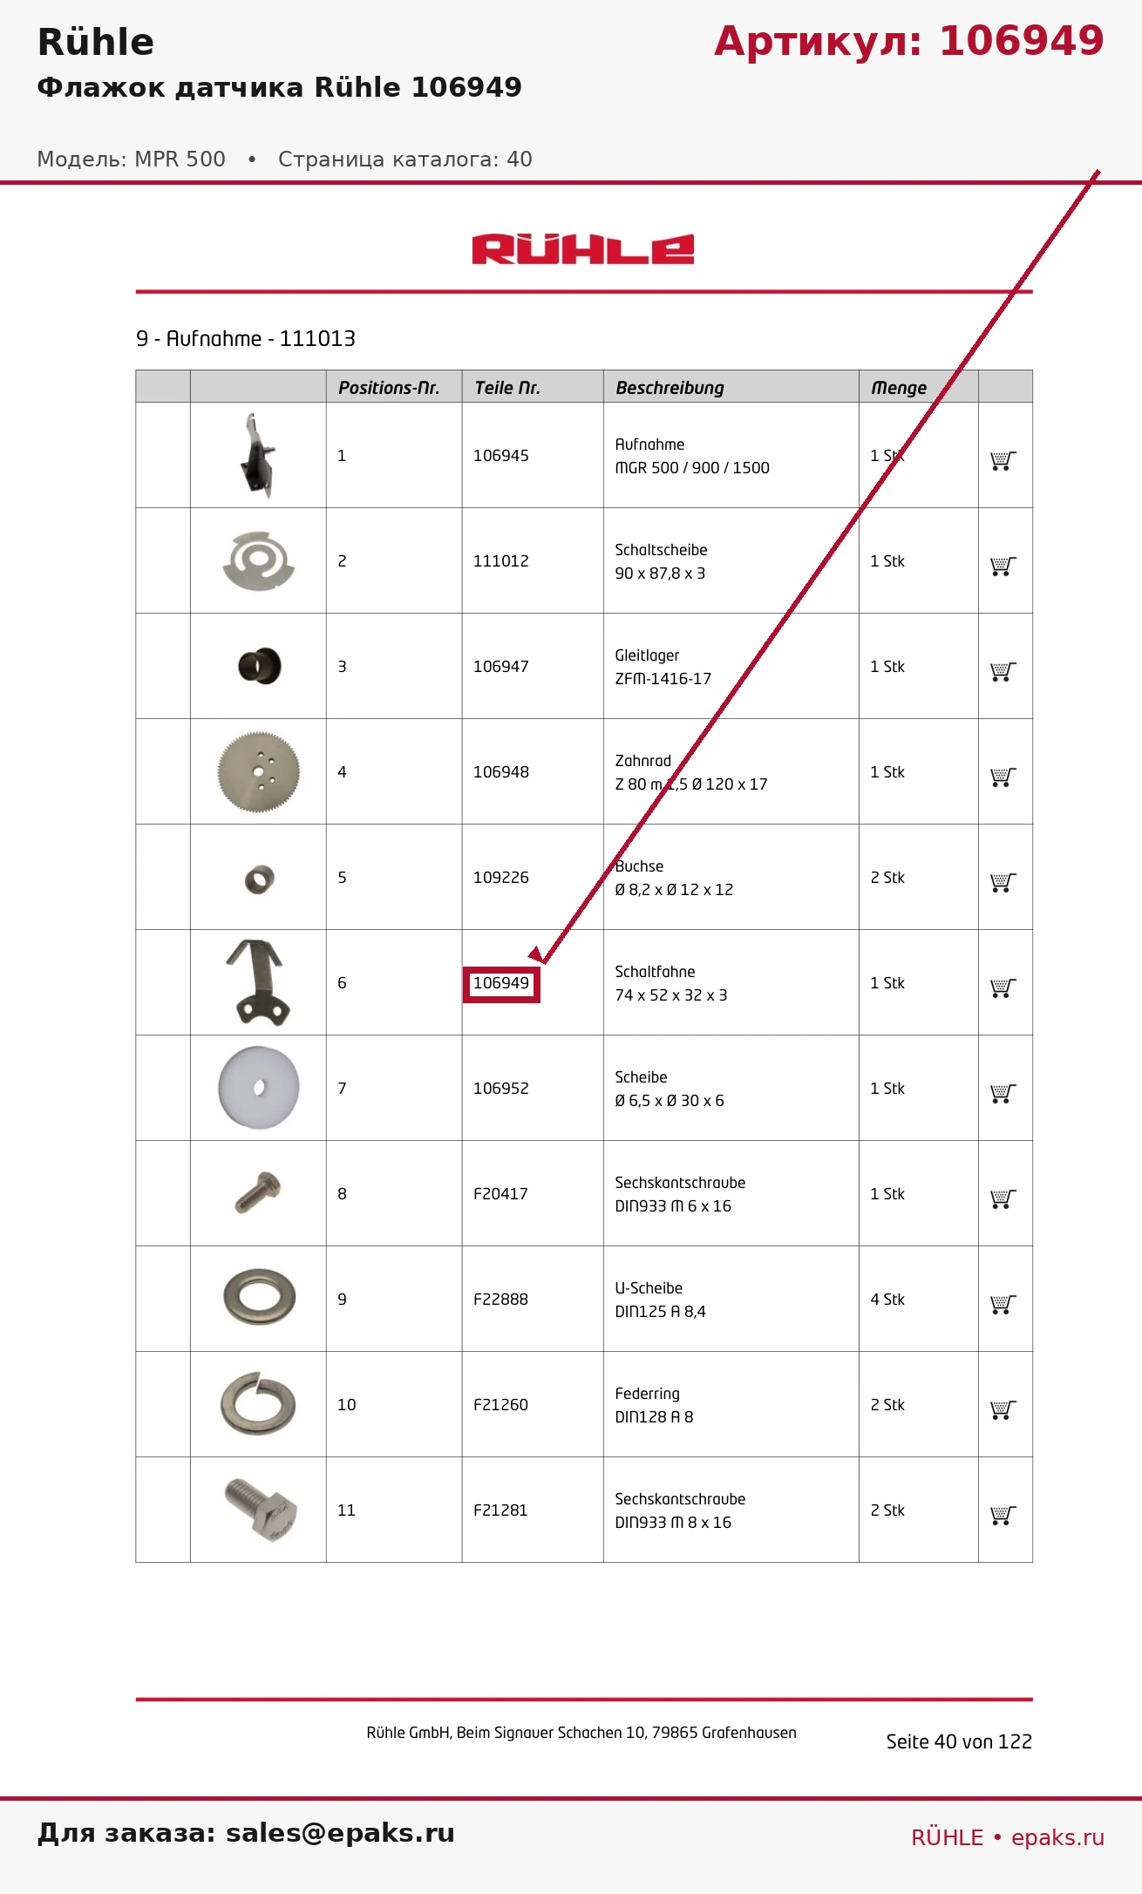This screenshot has height=1894, width=1142.
Task: Open the Zahnrad gear thumbnail image
Action: pyautogui.click(x=258, y=772)
